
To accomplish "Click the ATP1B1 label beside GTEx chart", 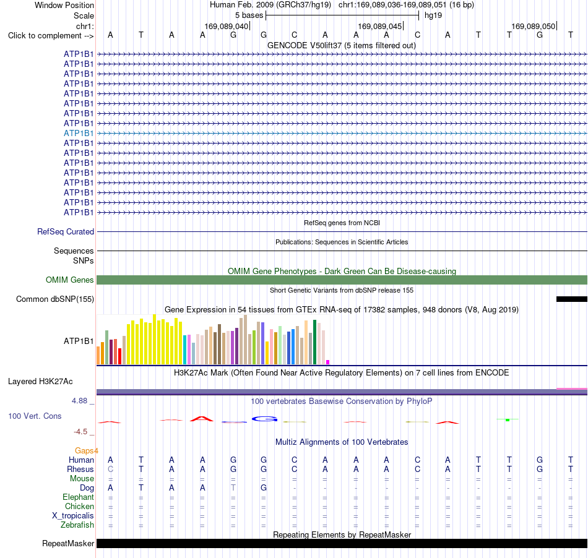I will [x=79, y=341].
